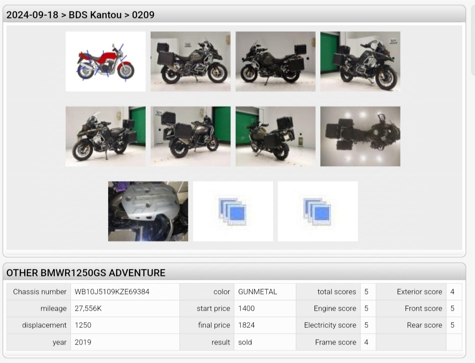View front-right angled photo beside green door
Screen dimensions: 475x363
click(x=360, y=62)
